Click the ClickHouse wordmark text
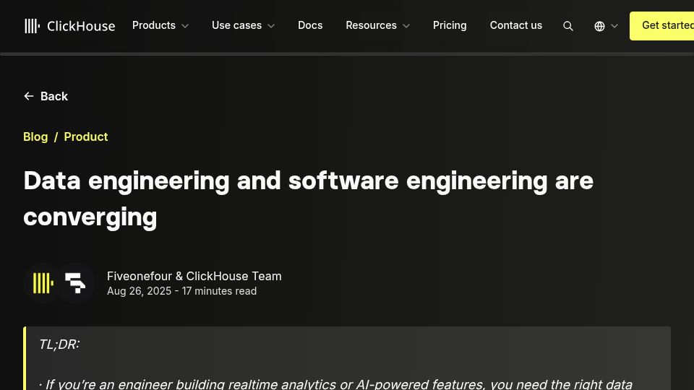 [x=81, y=26]
